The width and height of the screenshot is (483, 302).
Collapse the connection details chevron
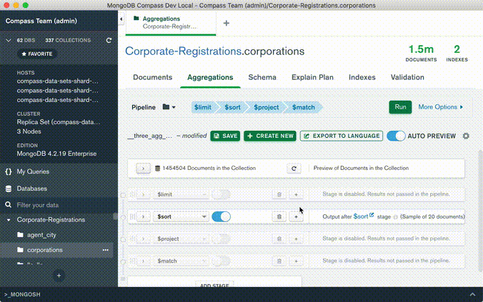(9, 40)
